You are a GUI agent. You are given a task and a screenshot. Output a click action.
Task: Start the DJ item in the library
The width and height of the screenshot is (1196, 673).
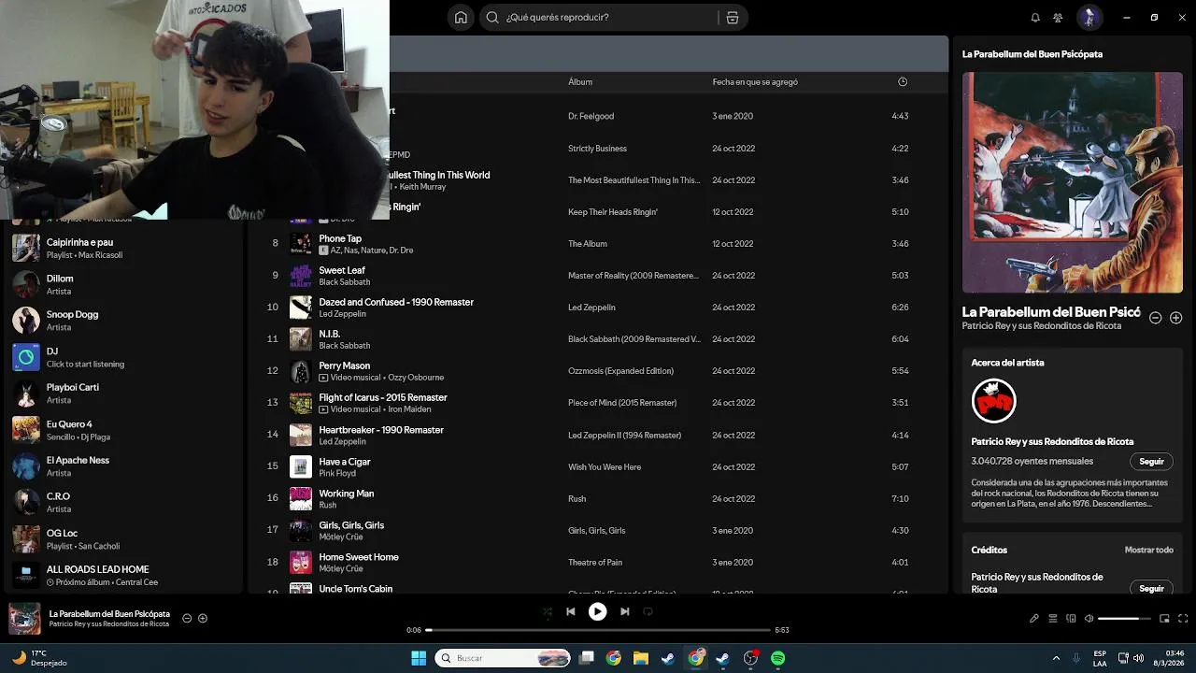pos(123,357)
